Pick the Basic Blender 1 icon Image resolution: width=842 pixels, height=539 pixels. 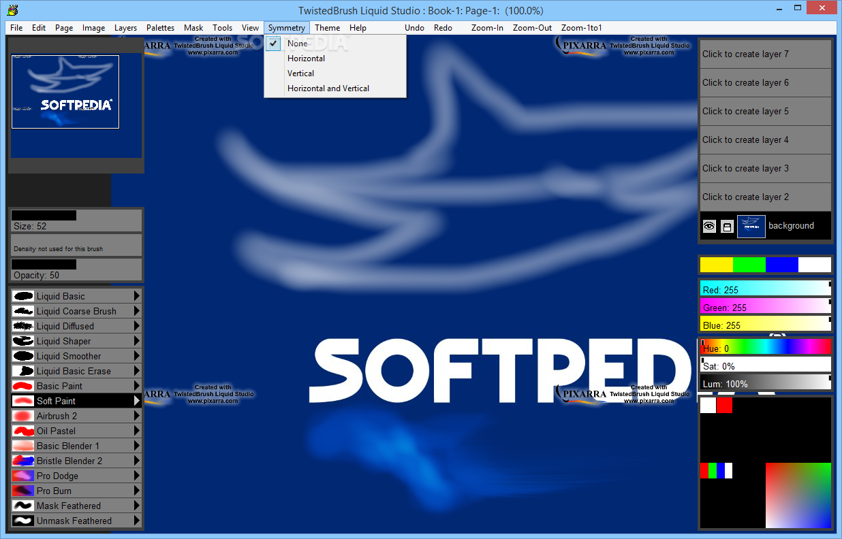pos(23,446)
